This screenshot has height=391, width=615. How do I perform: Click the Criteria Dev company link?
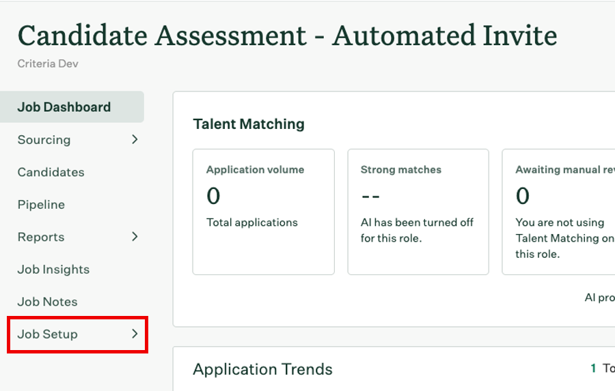coord(48,64)
